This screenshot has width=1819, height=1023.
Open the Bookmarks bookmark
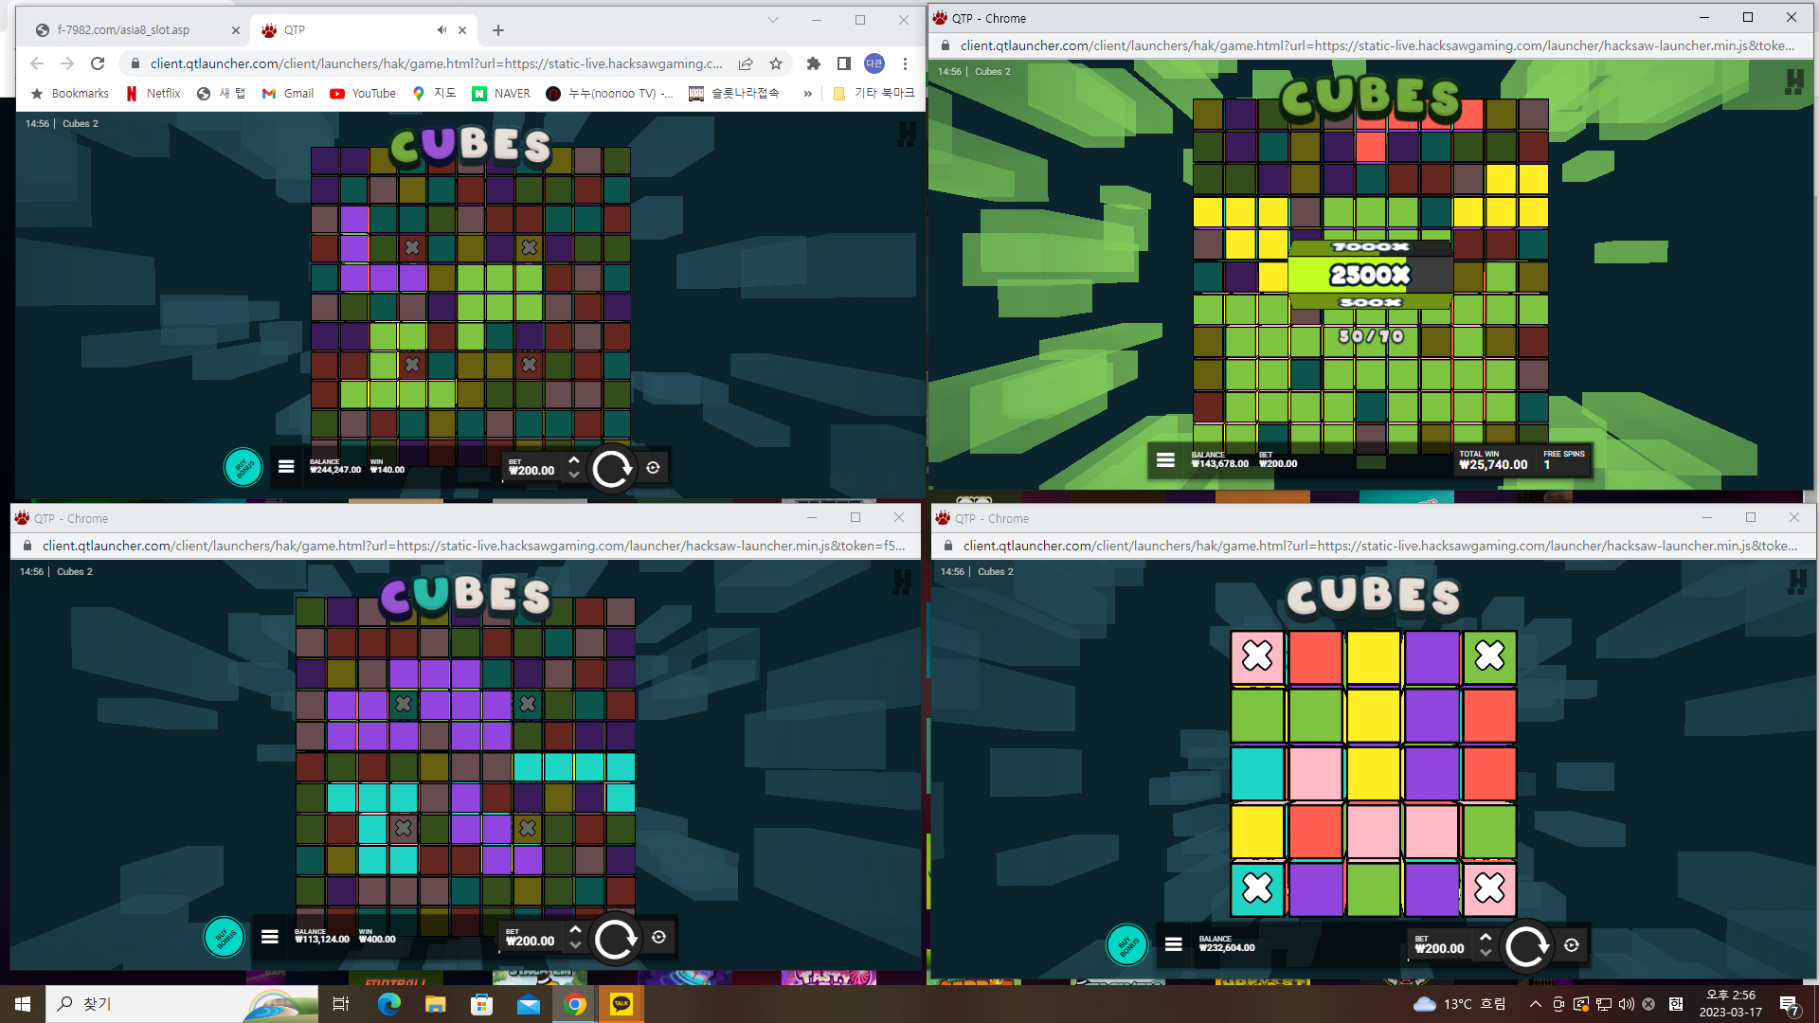(70, 94)
